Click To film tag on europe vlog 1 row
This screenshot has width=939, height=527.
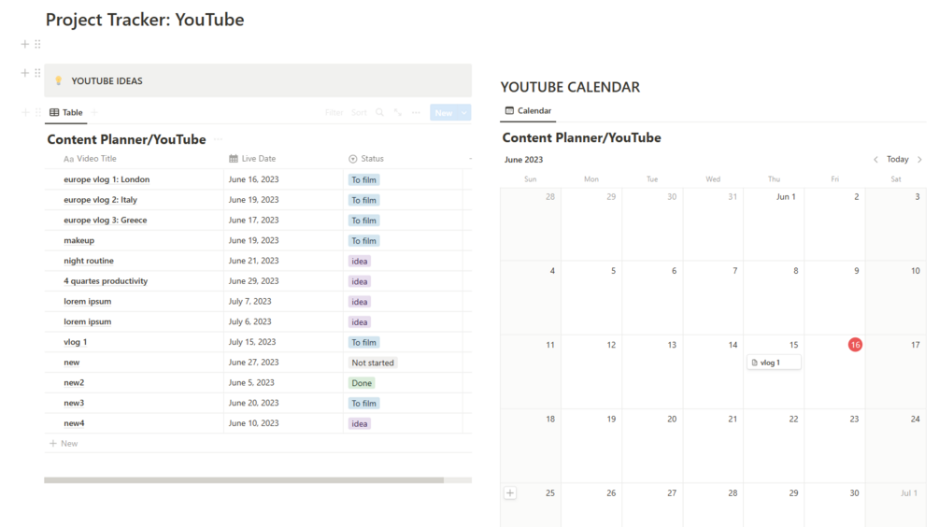pyautogui.click(x=363, y=179)
